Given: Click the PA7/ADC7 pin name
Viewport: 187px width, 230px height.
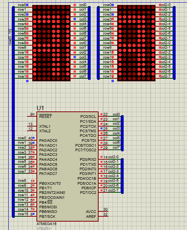Looking at the screenshot, I should (48, 173).
